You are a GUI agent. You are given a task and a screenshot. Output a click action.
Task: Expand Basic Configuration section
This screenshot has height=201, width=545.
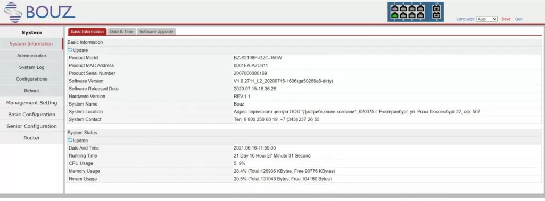(x=31, y=115)
